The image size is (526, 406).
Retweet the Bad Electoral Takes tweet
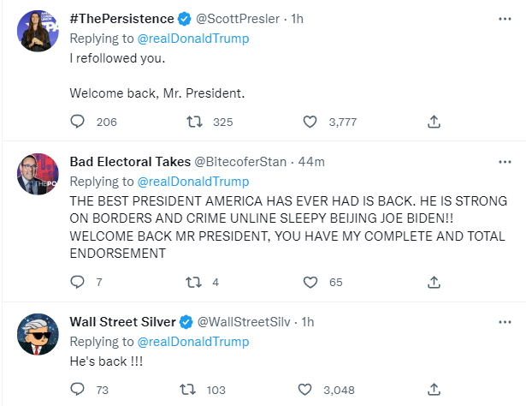click(193, 282)
